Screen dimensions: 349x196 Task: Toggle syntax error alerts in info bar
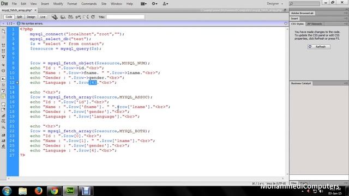[3, 96]
